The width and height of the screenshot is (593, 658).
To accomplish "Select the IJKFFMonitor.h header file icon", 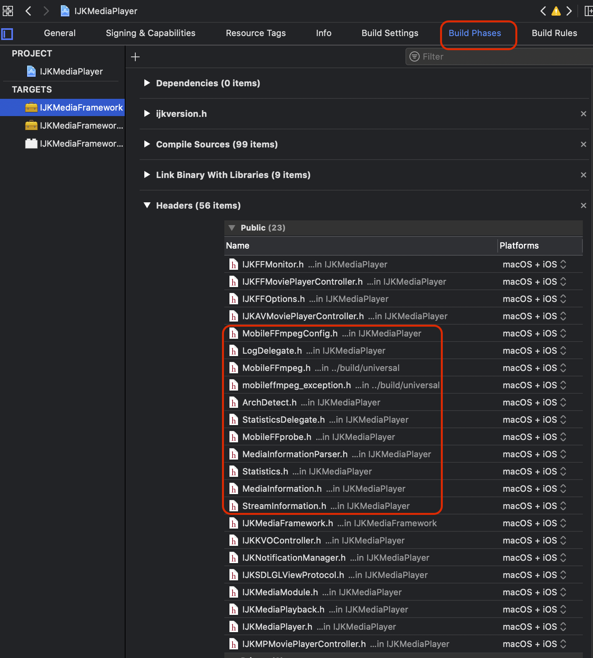I will click(x=234, y=264).
